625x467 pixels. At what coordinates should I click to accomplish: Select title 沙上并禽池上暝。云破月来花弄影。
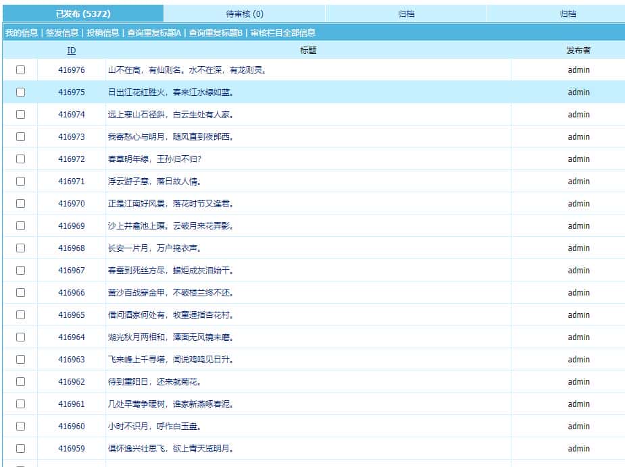point(170,226)
